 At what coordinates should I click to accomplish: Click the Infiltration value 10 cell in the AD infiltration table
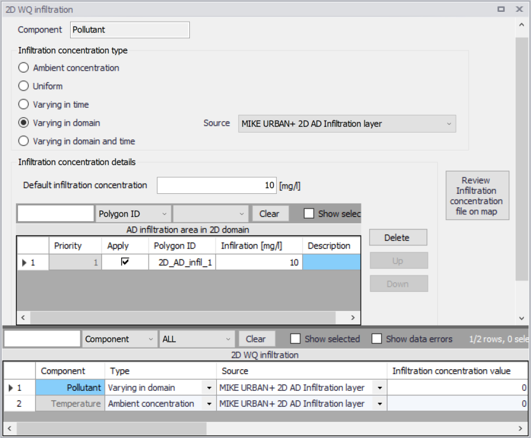[259, 262]
